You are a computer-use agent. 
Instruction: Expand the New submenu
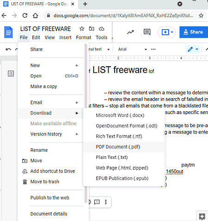pos(77,65)
